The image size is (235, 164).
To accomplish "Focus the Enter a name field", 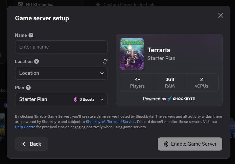I will click(x=61, y=47).
